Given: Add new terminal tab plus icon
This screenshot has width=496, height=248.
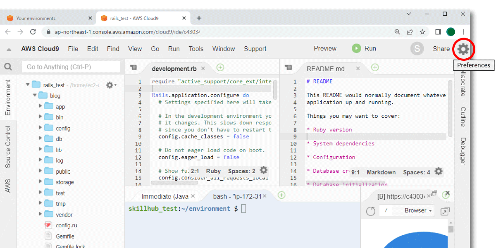Looking at the screenshot, I should coord(281,195).
